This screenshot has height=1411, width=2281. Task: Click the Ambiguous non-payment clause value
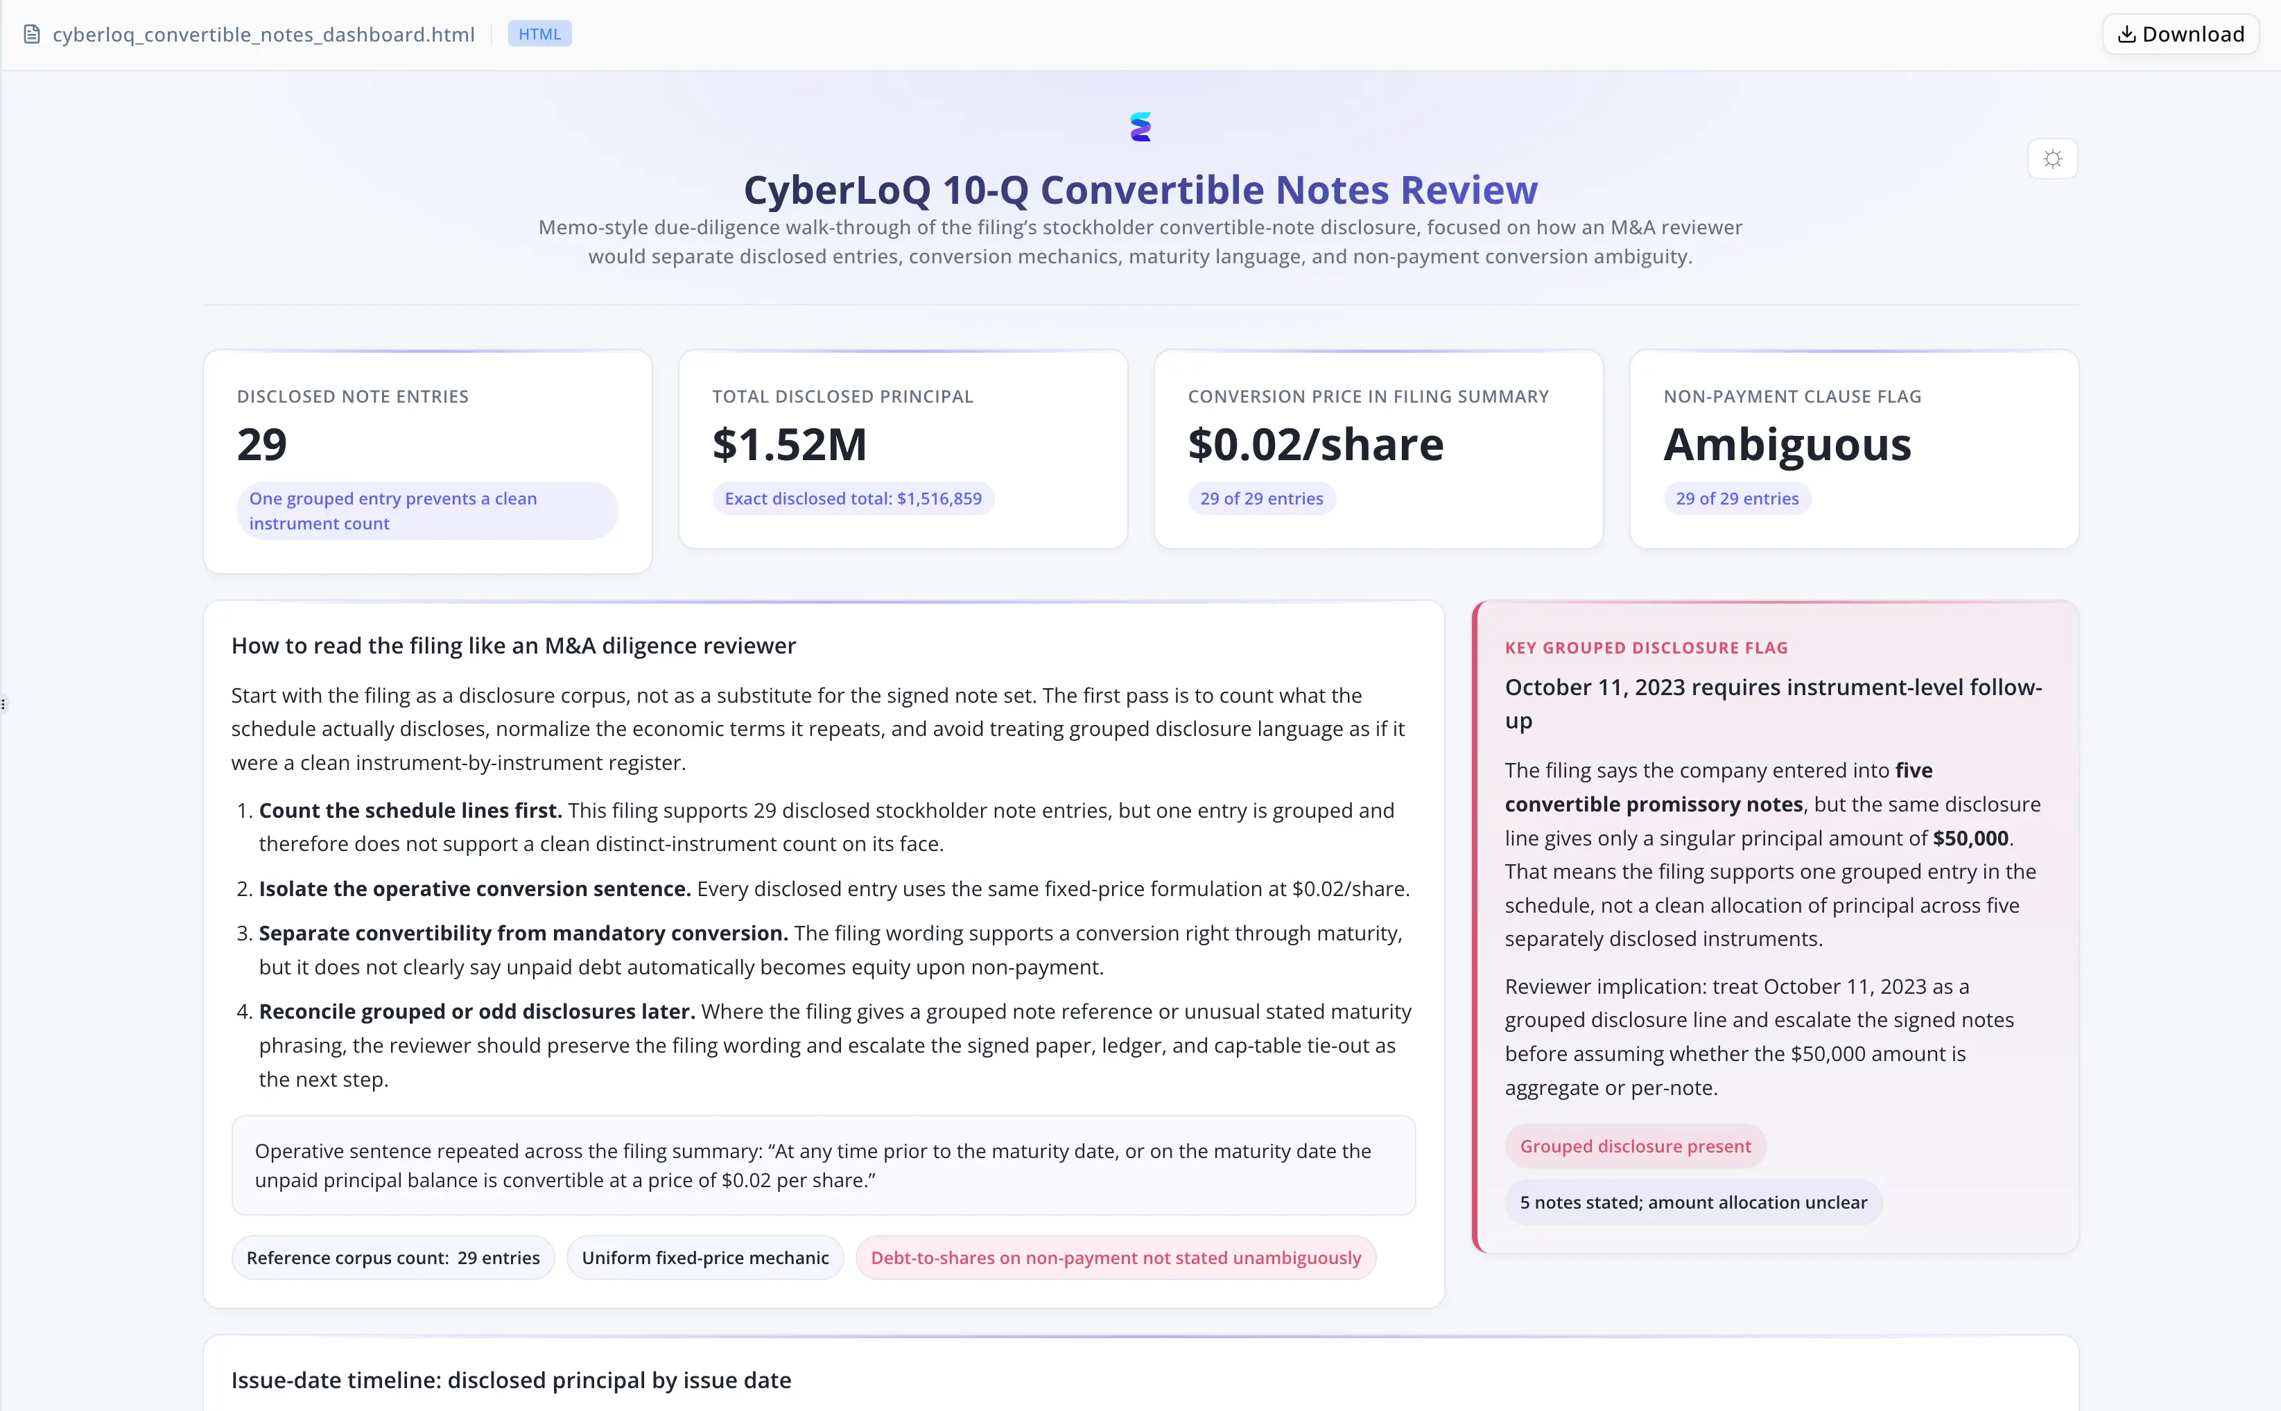point(1787,444)
